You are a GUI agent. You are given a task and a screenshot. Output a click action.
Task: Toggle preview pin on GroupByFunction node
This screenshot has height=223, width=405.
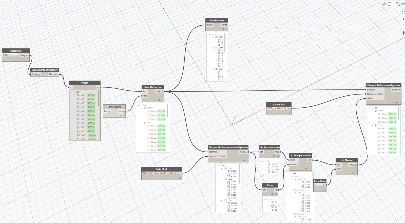click(159, 100)
